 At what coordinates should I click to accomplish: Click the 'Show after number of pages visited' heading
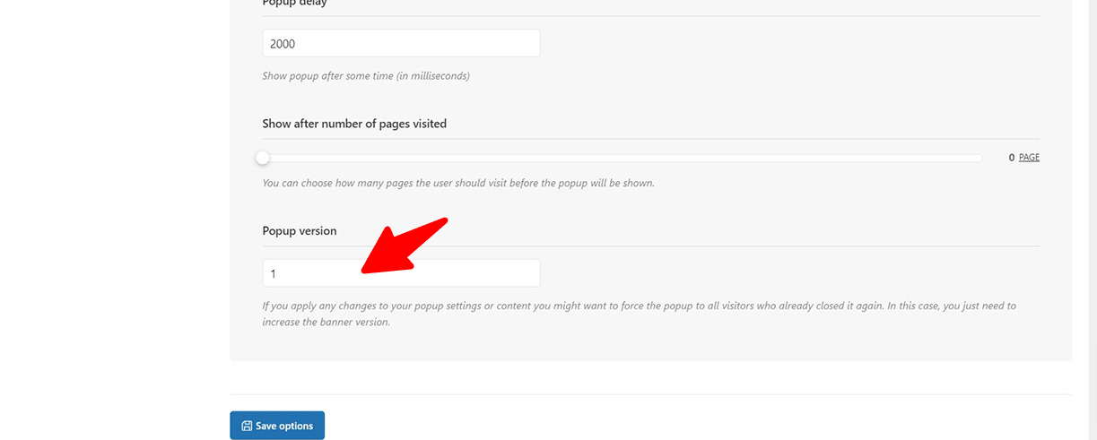click(x=354, y=124)
